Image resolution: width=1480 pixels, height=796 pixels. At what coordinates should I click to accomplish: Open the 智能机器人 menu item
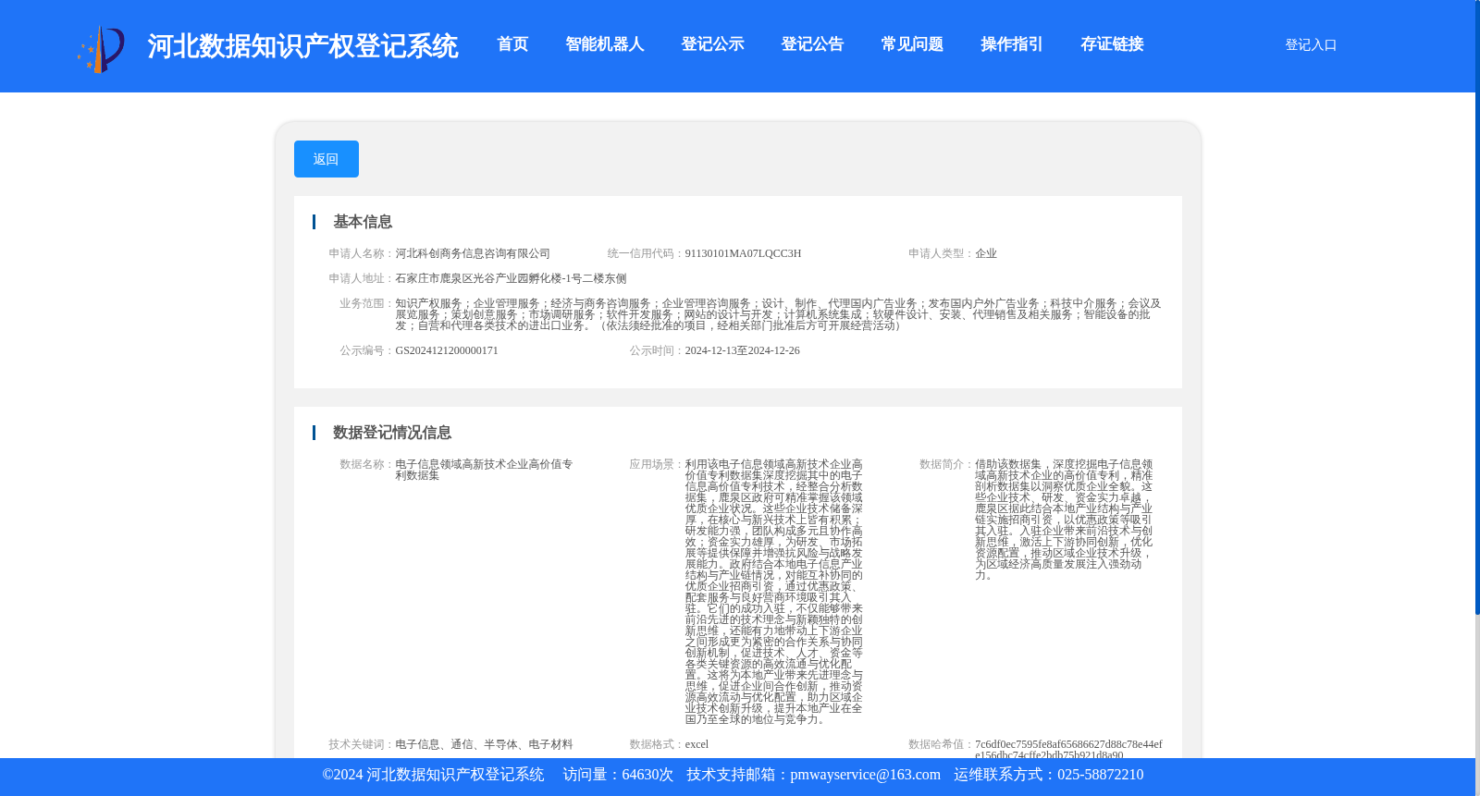click(605, 44)
